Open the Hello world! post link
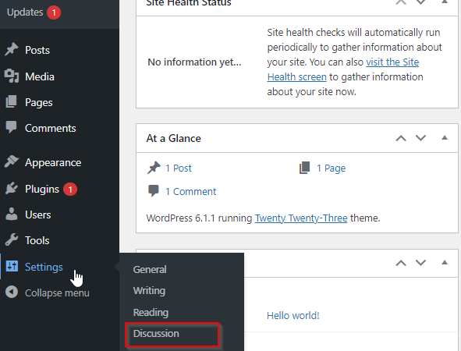This screenshot has width=461, height=351. coord(293,316)
